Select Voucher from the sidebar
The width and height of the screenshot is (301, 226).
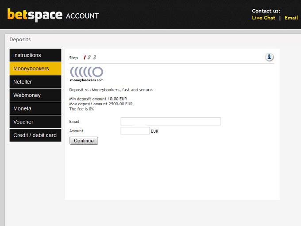[35, 122]
